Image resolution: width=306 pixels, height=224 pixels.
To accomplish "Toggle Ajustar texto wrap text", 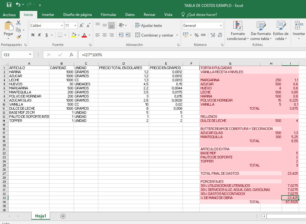I will click(x=148, y=26).
